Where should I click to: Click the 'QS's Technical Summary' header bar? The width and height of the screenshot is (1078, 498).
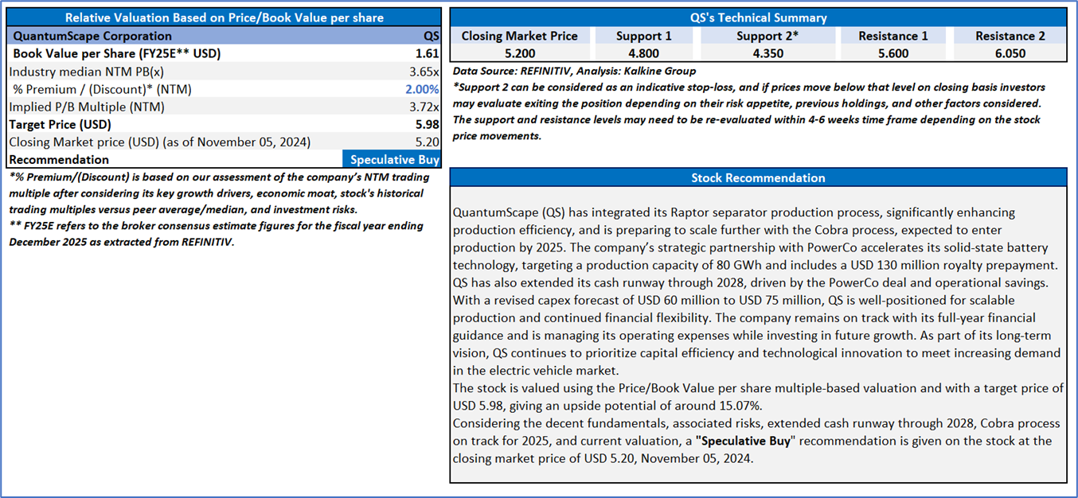click(x=758, y=18)
